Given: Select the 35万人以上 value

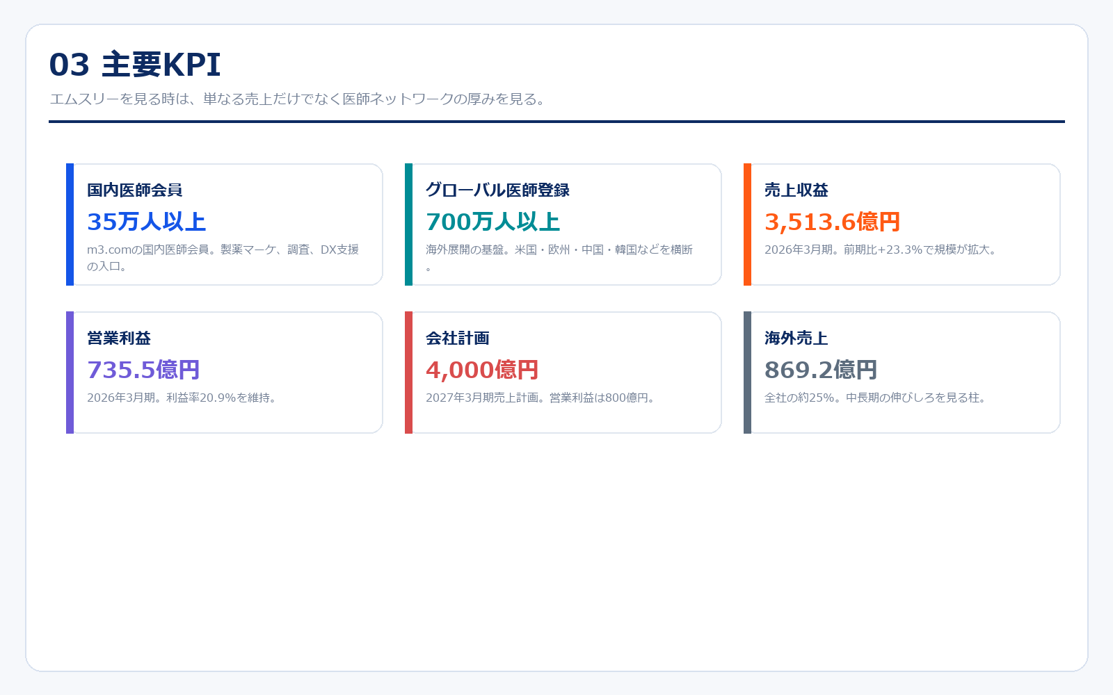Looking at the screenshot, I should (147, 222).
